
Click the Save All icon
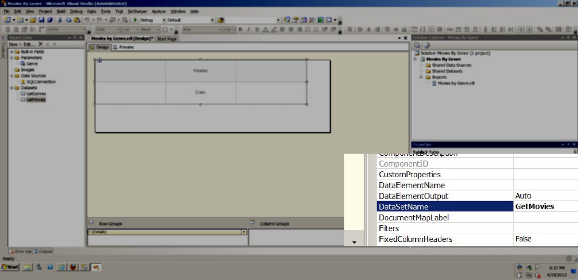point(50,20)
